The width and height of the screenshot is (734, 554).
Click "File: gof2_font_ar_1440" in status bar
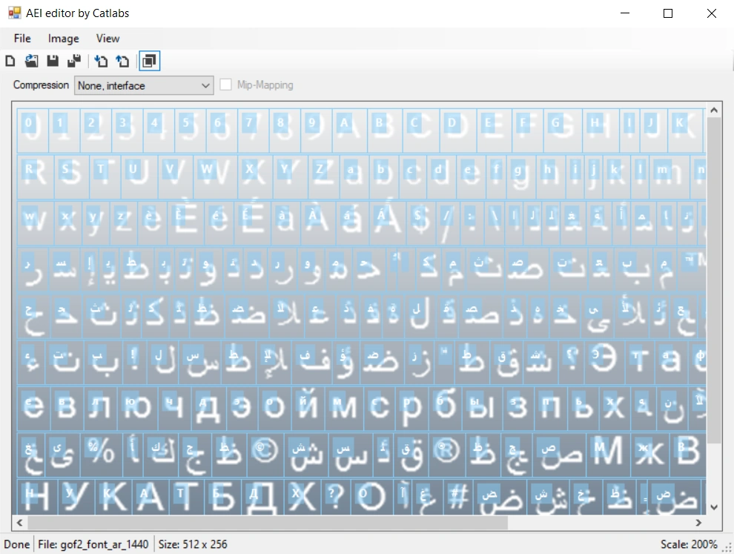tap(93, 544)
